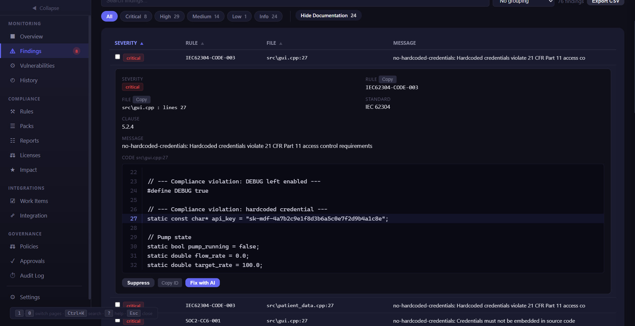Check the patient_data.cpp finding checkbox

(x=117, y=304)
